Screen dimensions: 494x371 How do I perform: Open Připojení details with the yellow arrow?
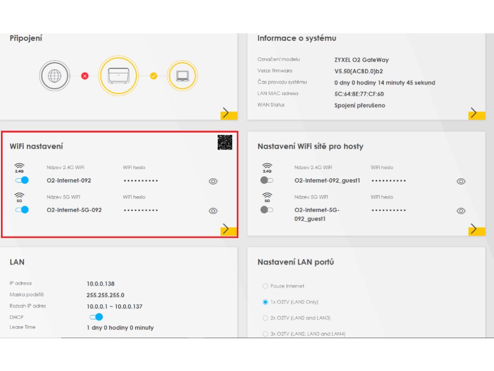[x=229, y=113]
